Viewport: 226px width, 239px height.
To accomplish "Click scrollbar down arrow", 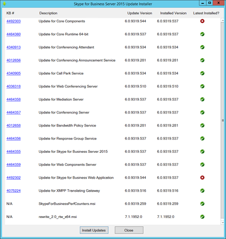I will (223, 223).
